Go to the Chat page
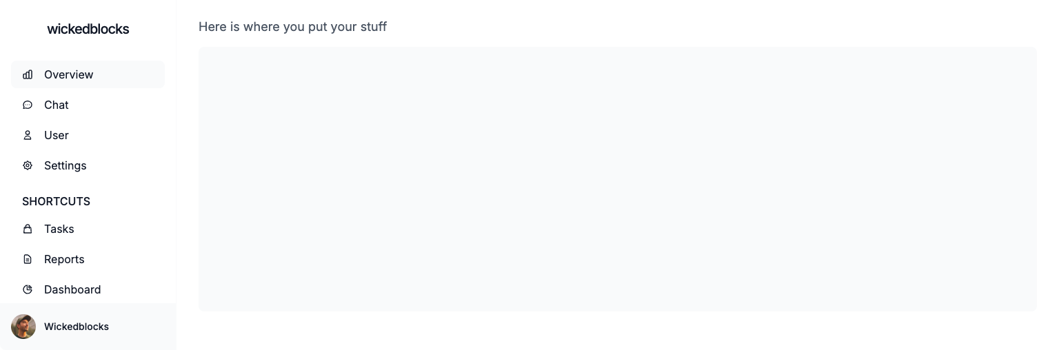1059x350 pixels. point(88,105)
